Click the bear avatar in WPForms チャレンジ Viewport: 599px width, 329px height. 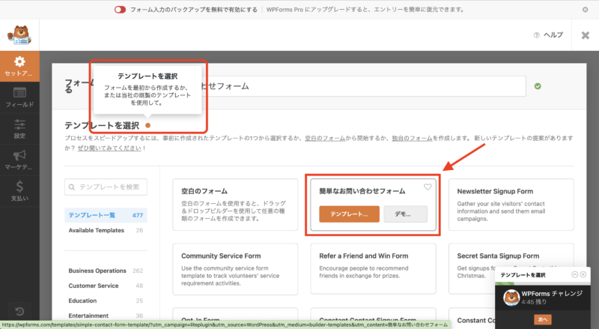[511, 298]
